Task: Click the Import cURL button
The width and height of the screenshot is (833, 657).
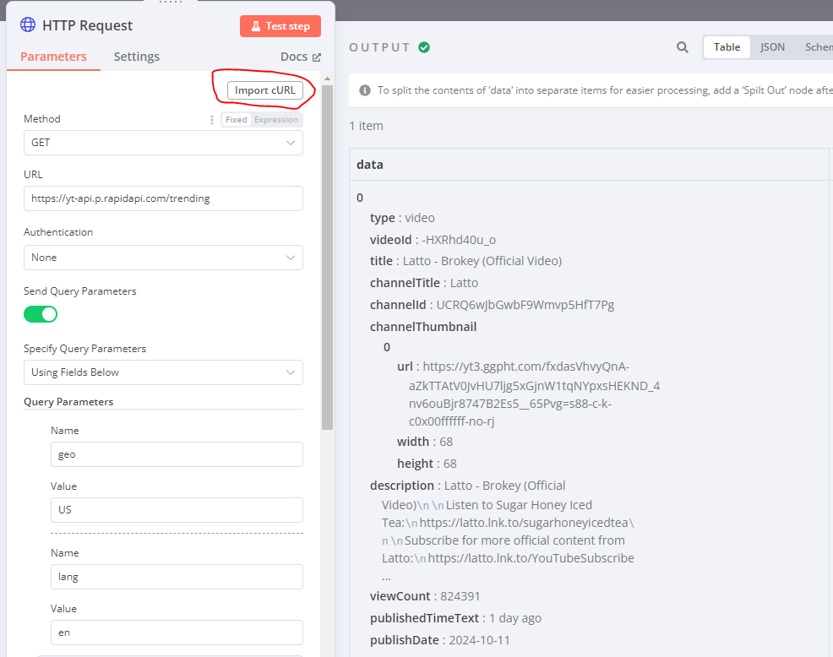Action: (264, 90)
